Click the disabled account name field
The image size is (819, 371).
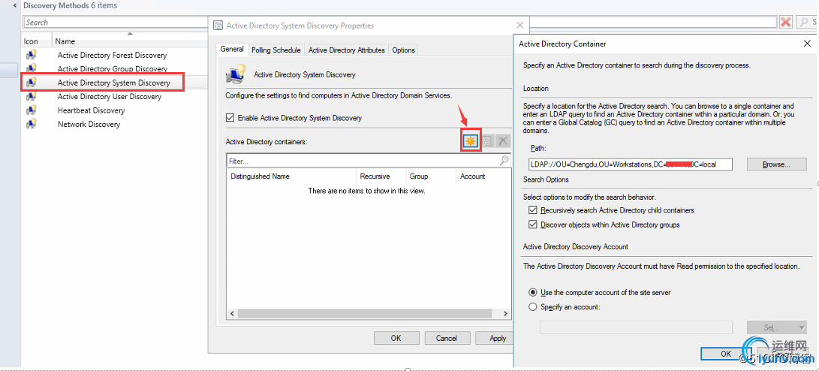click(x=636, y=327)
